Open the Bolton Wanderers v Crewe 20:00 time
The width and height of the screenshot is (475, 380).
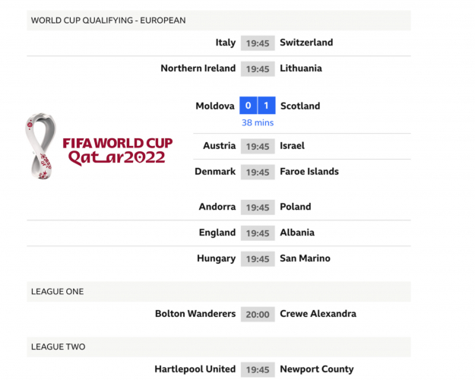pos(258,315)
